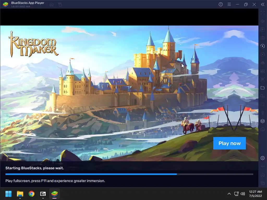Click the startup progress bar

[129, 174]
